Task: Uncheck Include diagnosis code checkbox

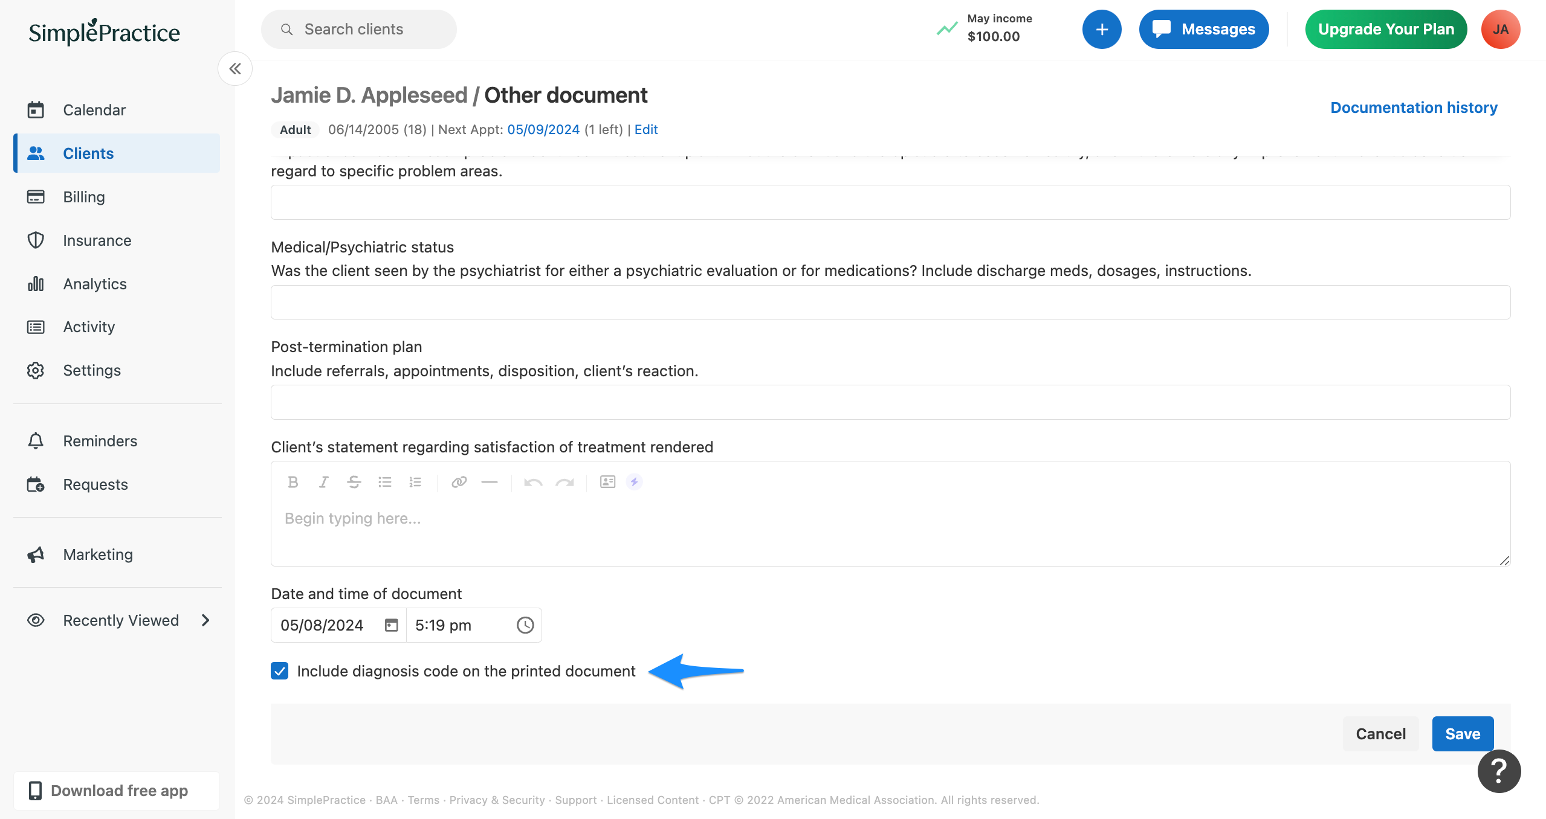Action: (279, 671)
